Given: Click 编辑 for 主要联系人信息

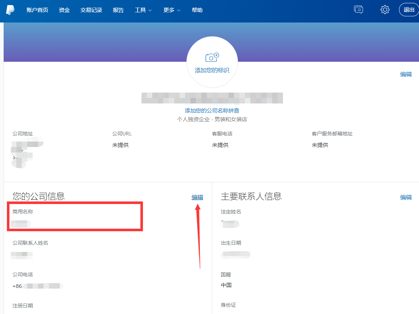Looking at the screenshot, I should [406, 197].
